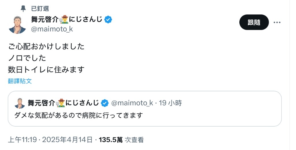Open the @maimoto_k handle under main name
The image size is (296, 150).
[x=52, y=29]
